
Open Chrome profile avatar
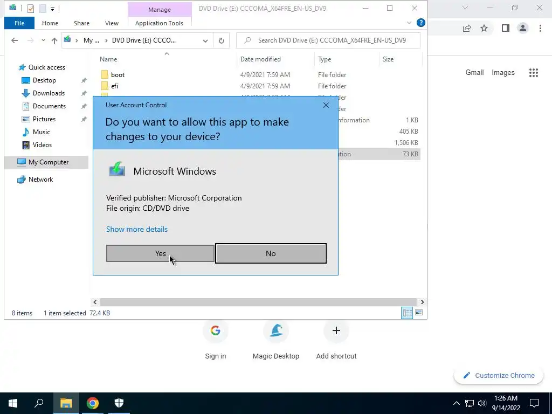[x=523, y=28]
